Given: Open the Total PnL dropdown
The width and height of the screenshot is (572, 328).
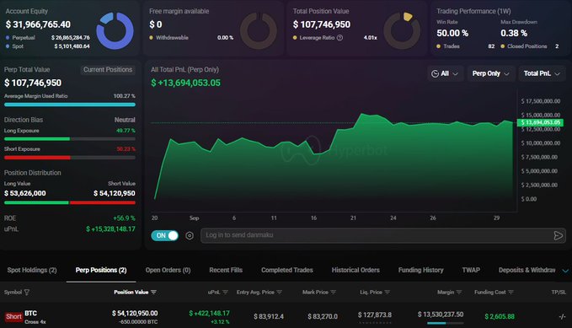Looking at the screenshot, I should pos(542,73).
